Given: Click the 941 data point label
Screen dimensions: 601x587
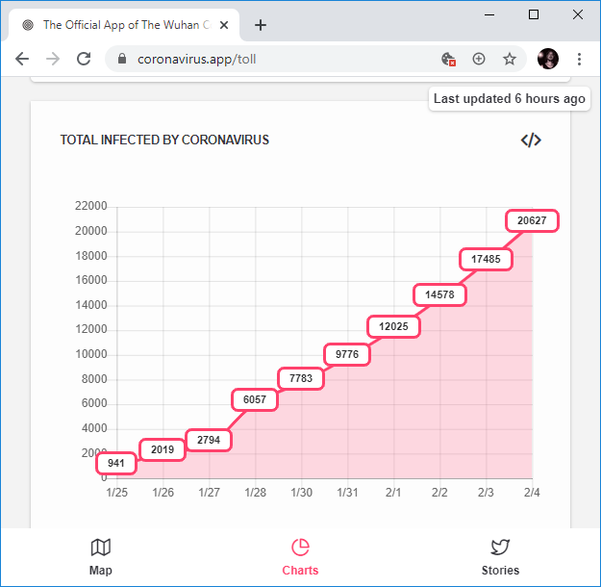Looking at the screenshot, I should (116, 464).
